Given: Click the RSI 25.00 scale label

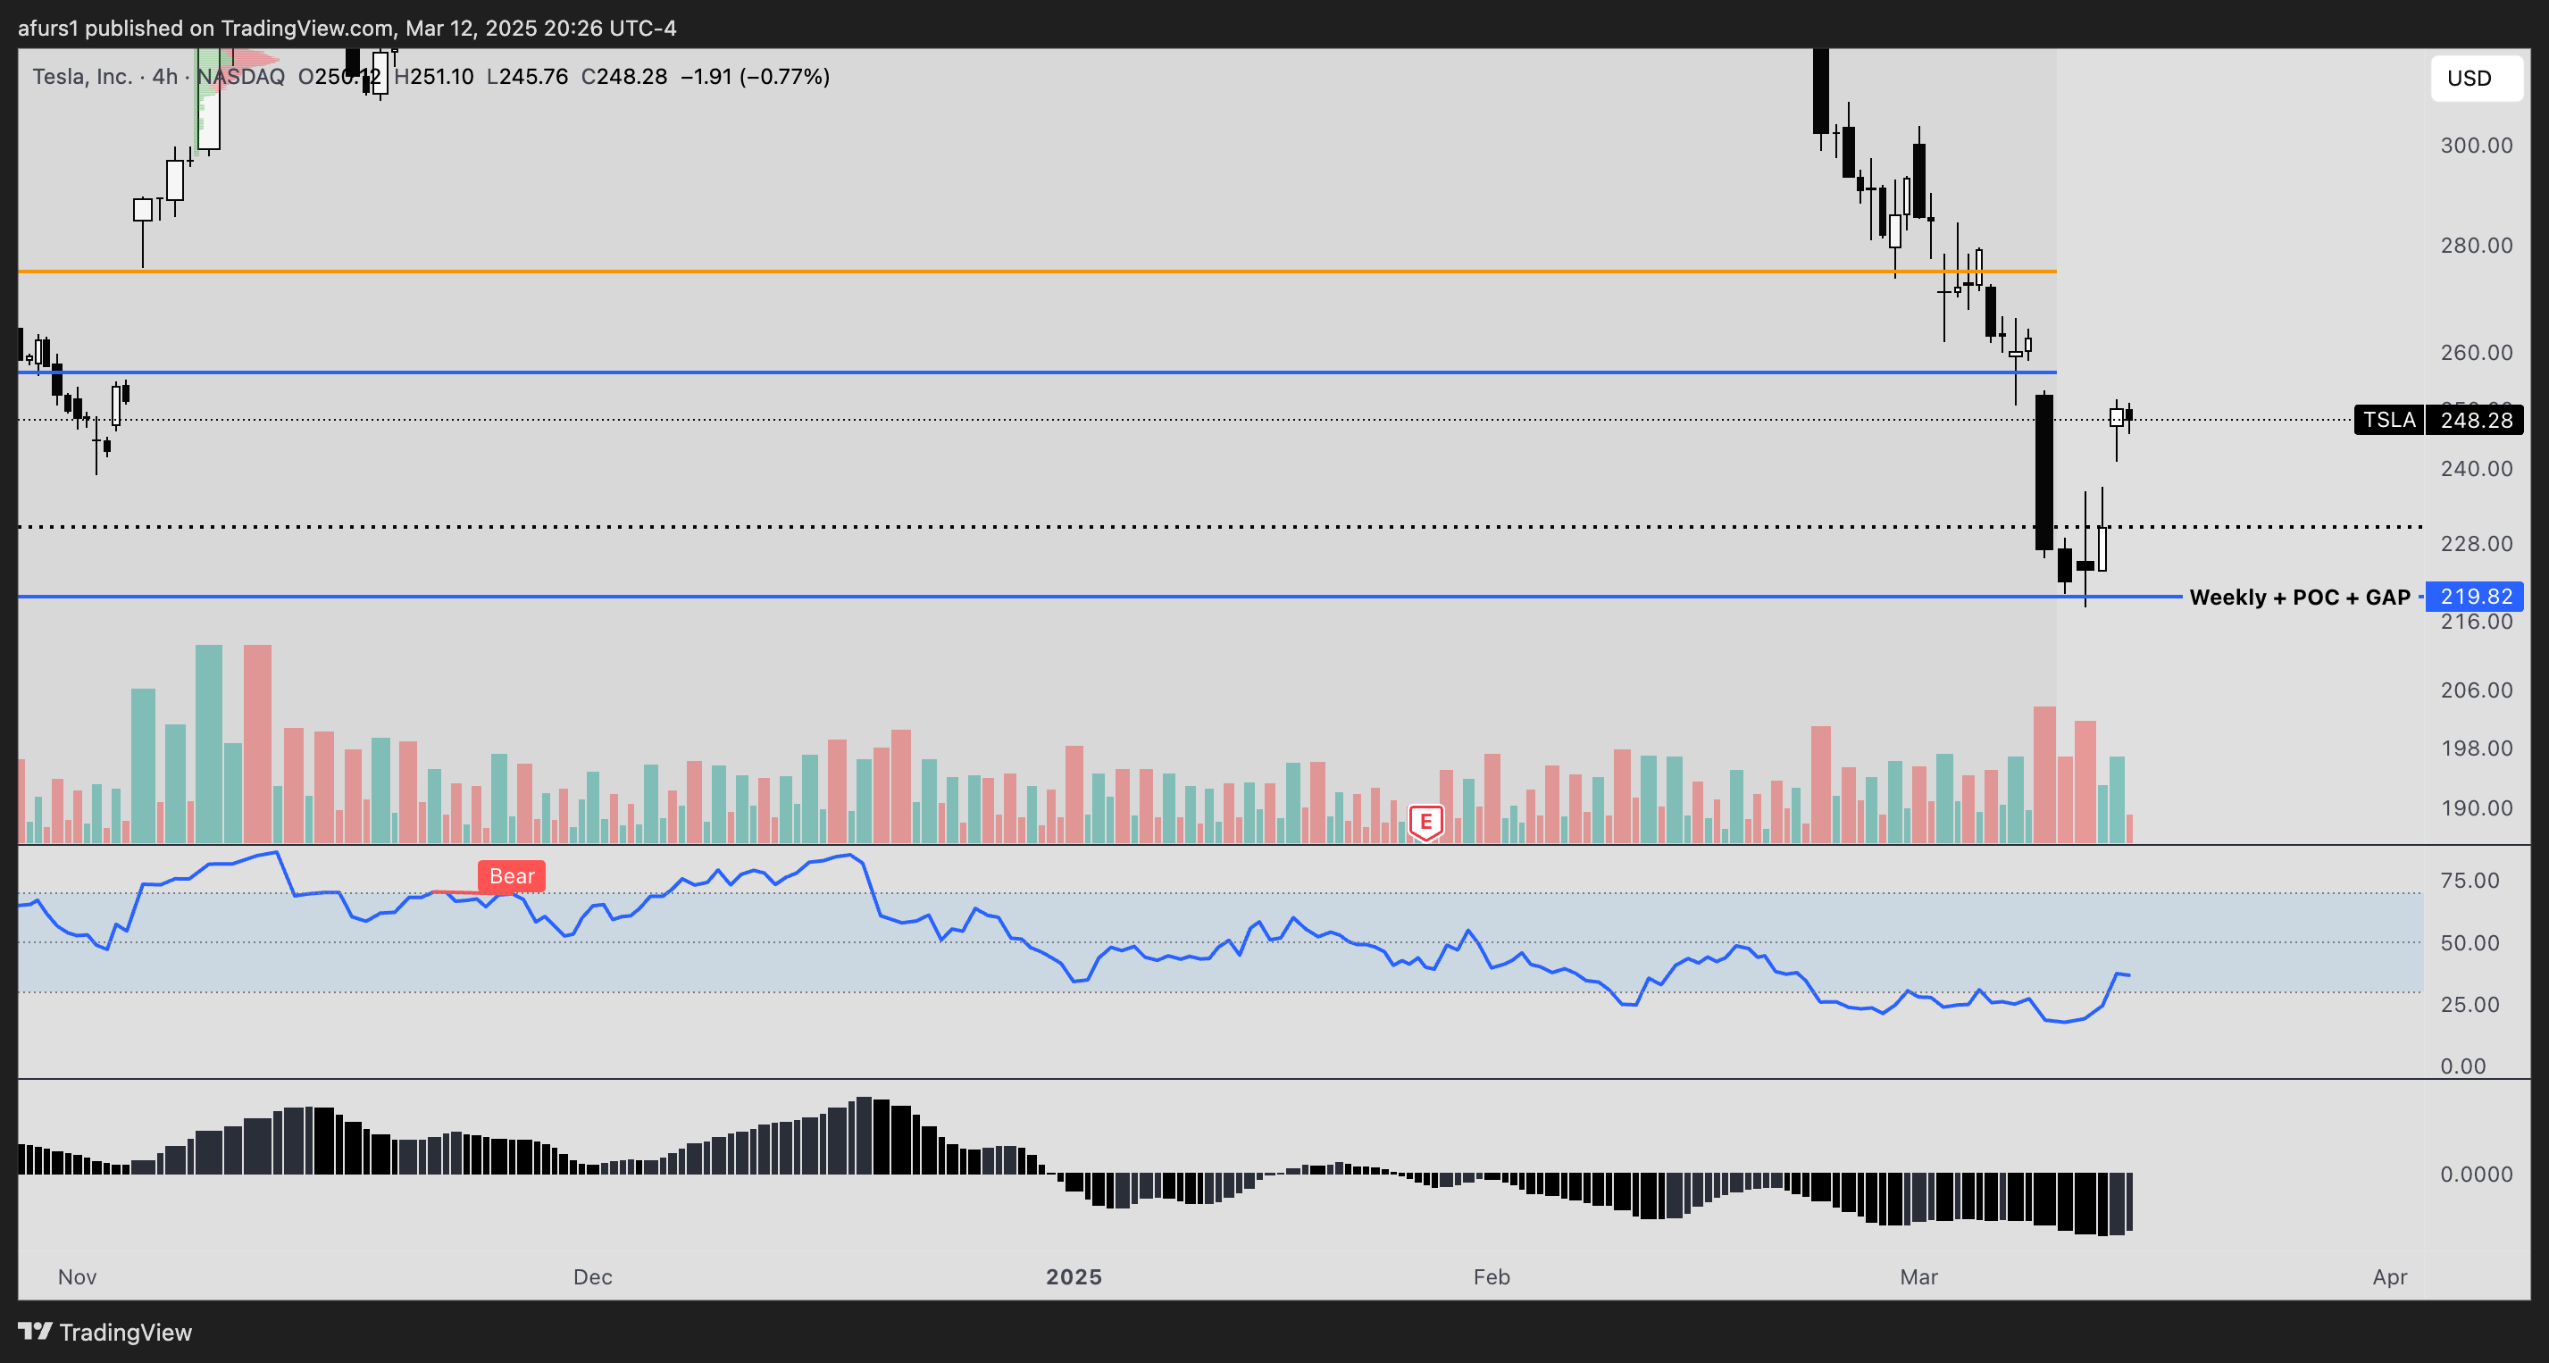Looking at the screenshot, I should [2470, 1005].
